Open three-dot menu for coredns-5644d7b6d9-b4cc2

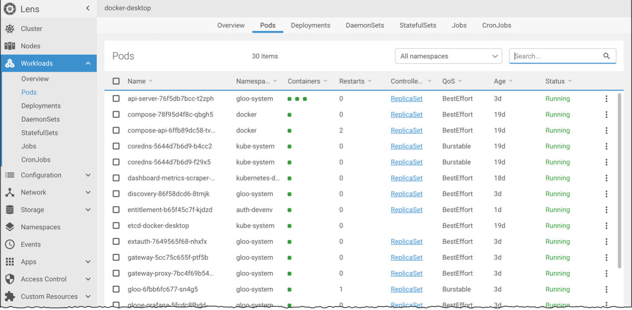click(x=606, y=146)
